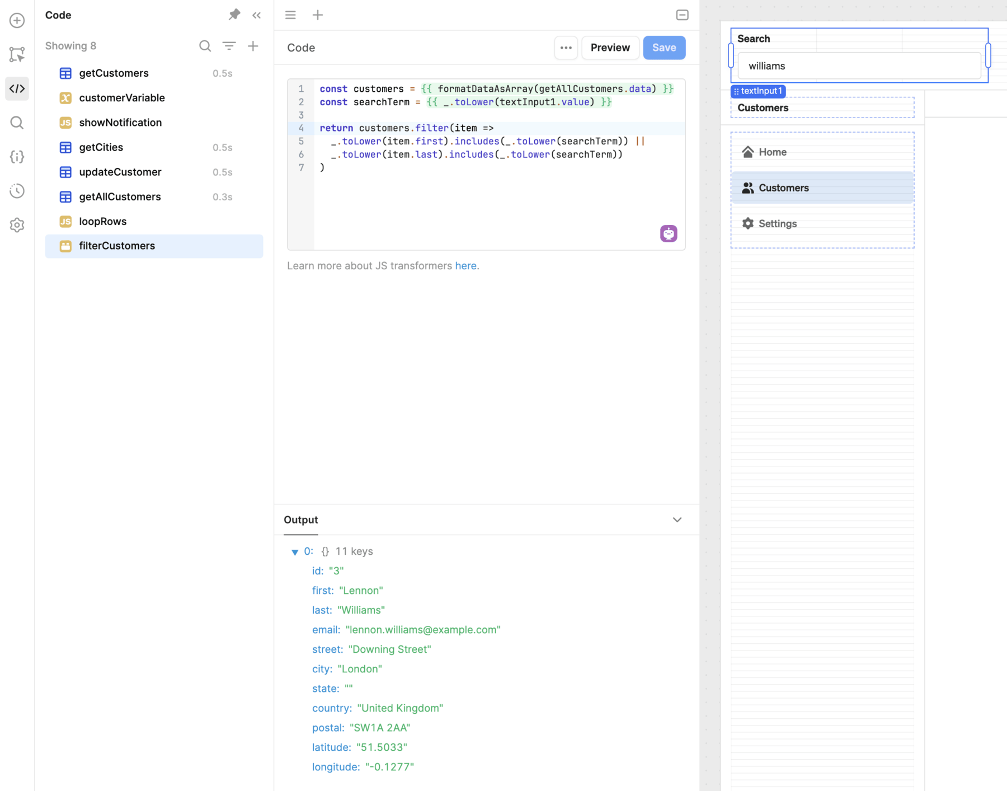Collapse the Code panel with double chevron

point(257,15)
